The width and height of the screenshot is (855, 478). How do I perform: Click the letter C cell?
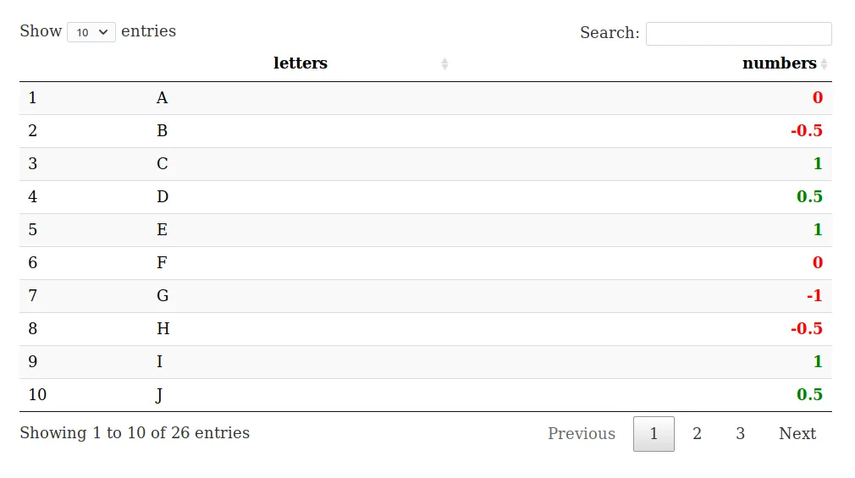pyautogui.click(x=163, y=164)
